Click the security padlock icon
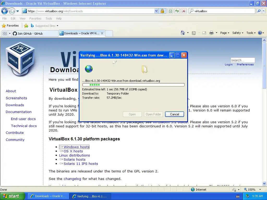 [162, 11]
